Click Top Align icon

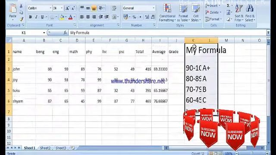coord(82,8)
